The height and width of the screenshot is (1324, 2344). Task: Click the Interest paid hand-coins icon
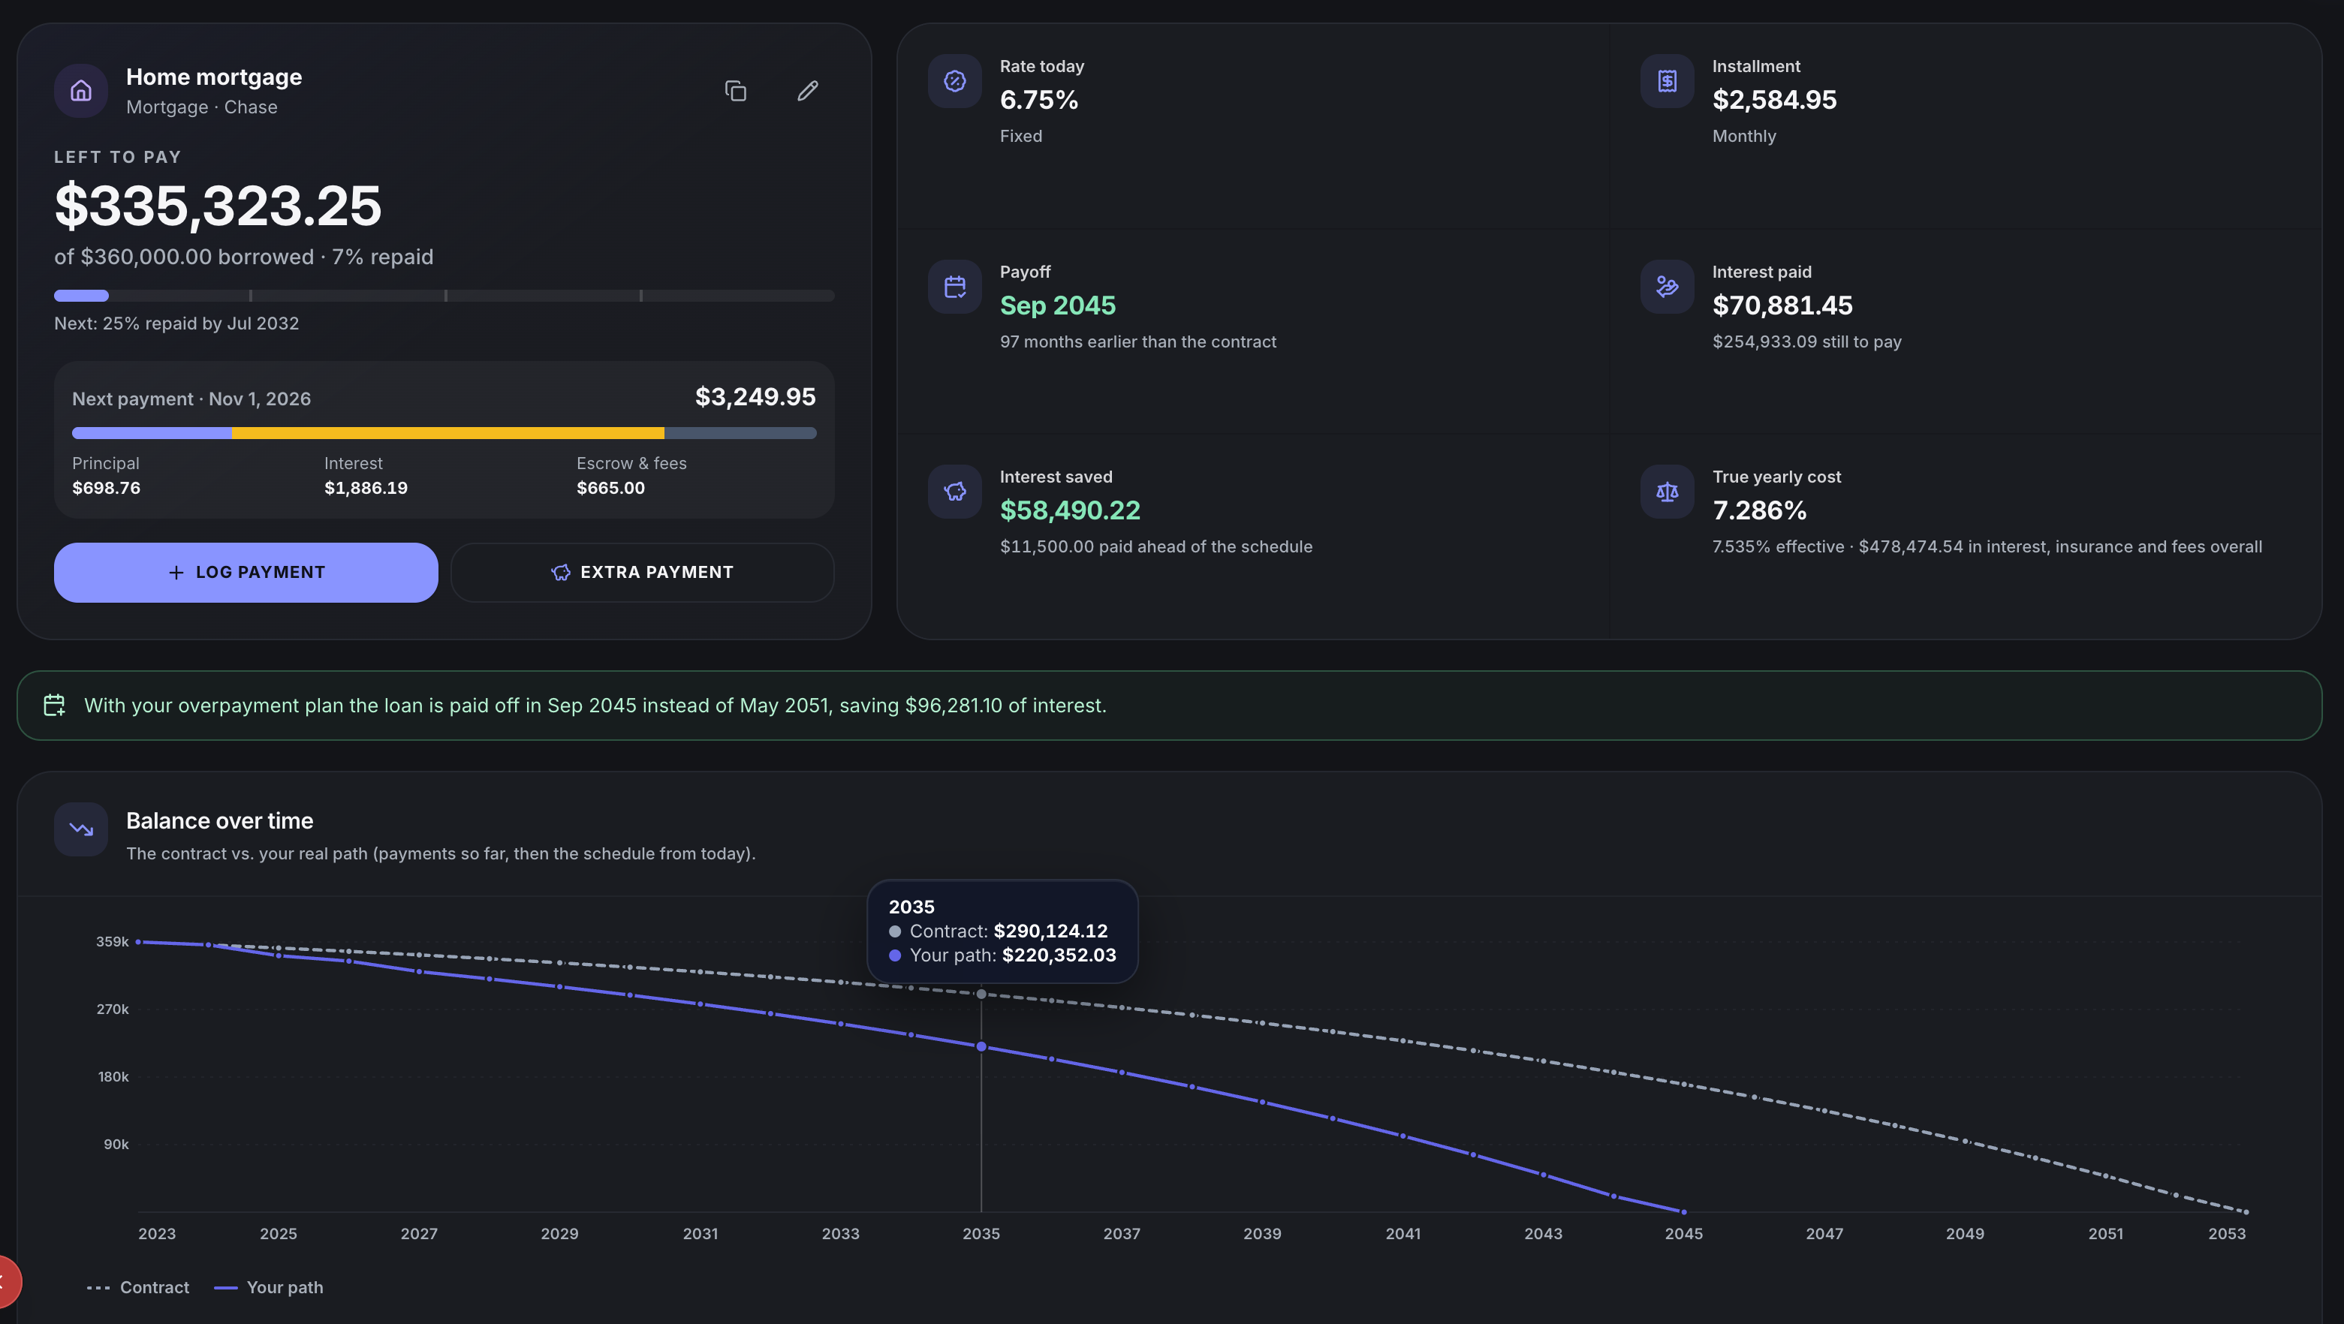[x=1667, y=287]
